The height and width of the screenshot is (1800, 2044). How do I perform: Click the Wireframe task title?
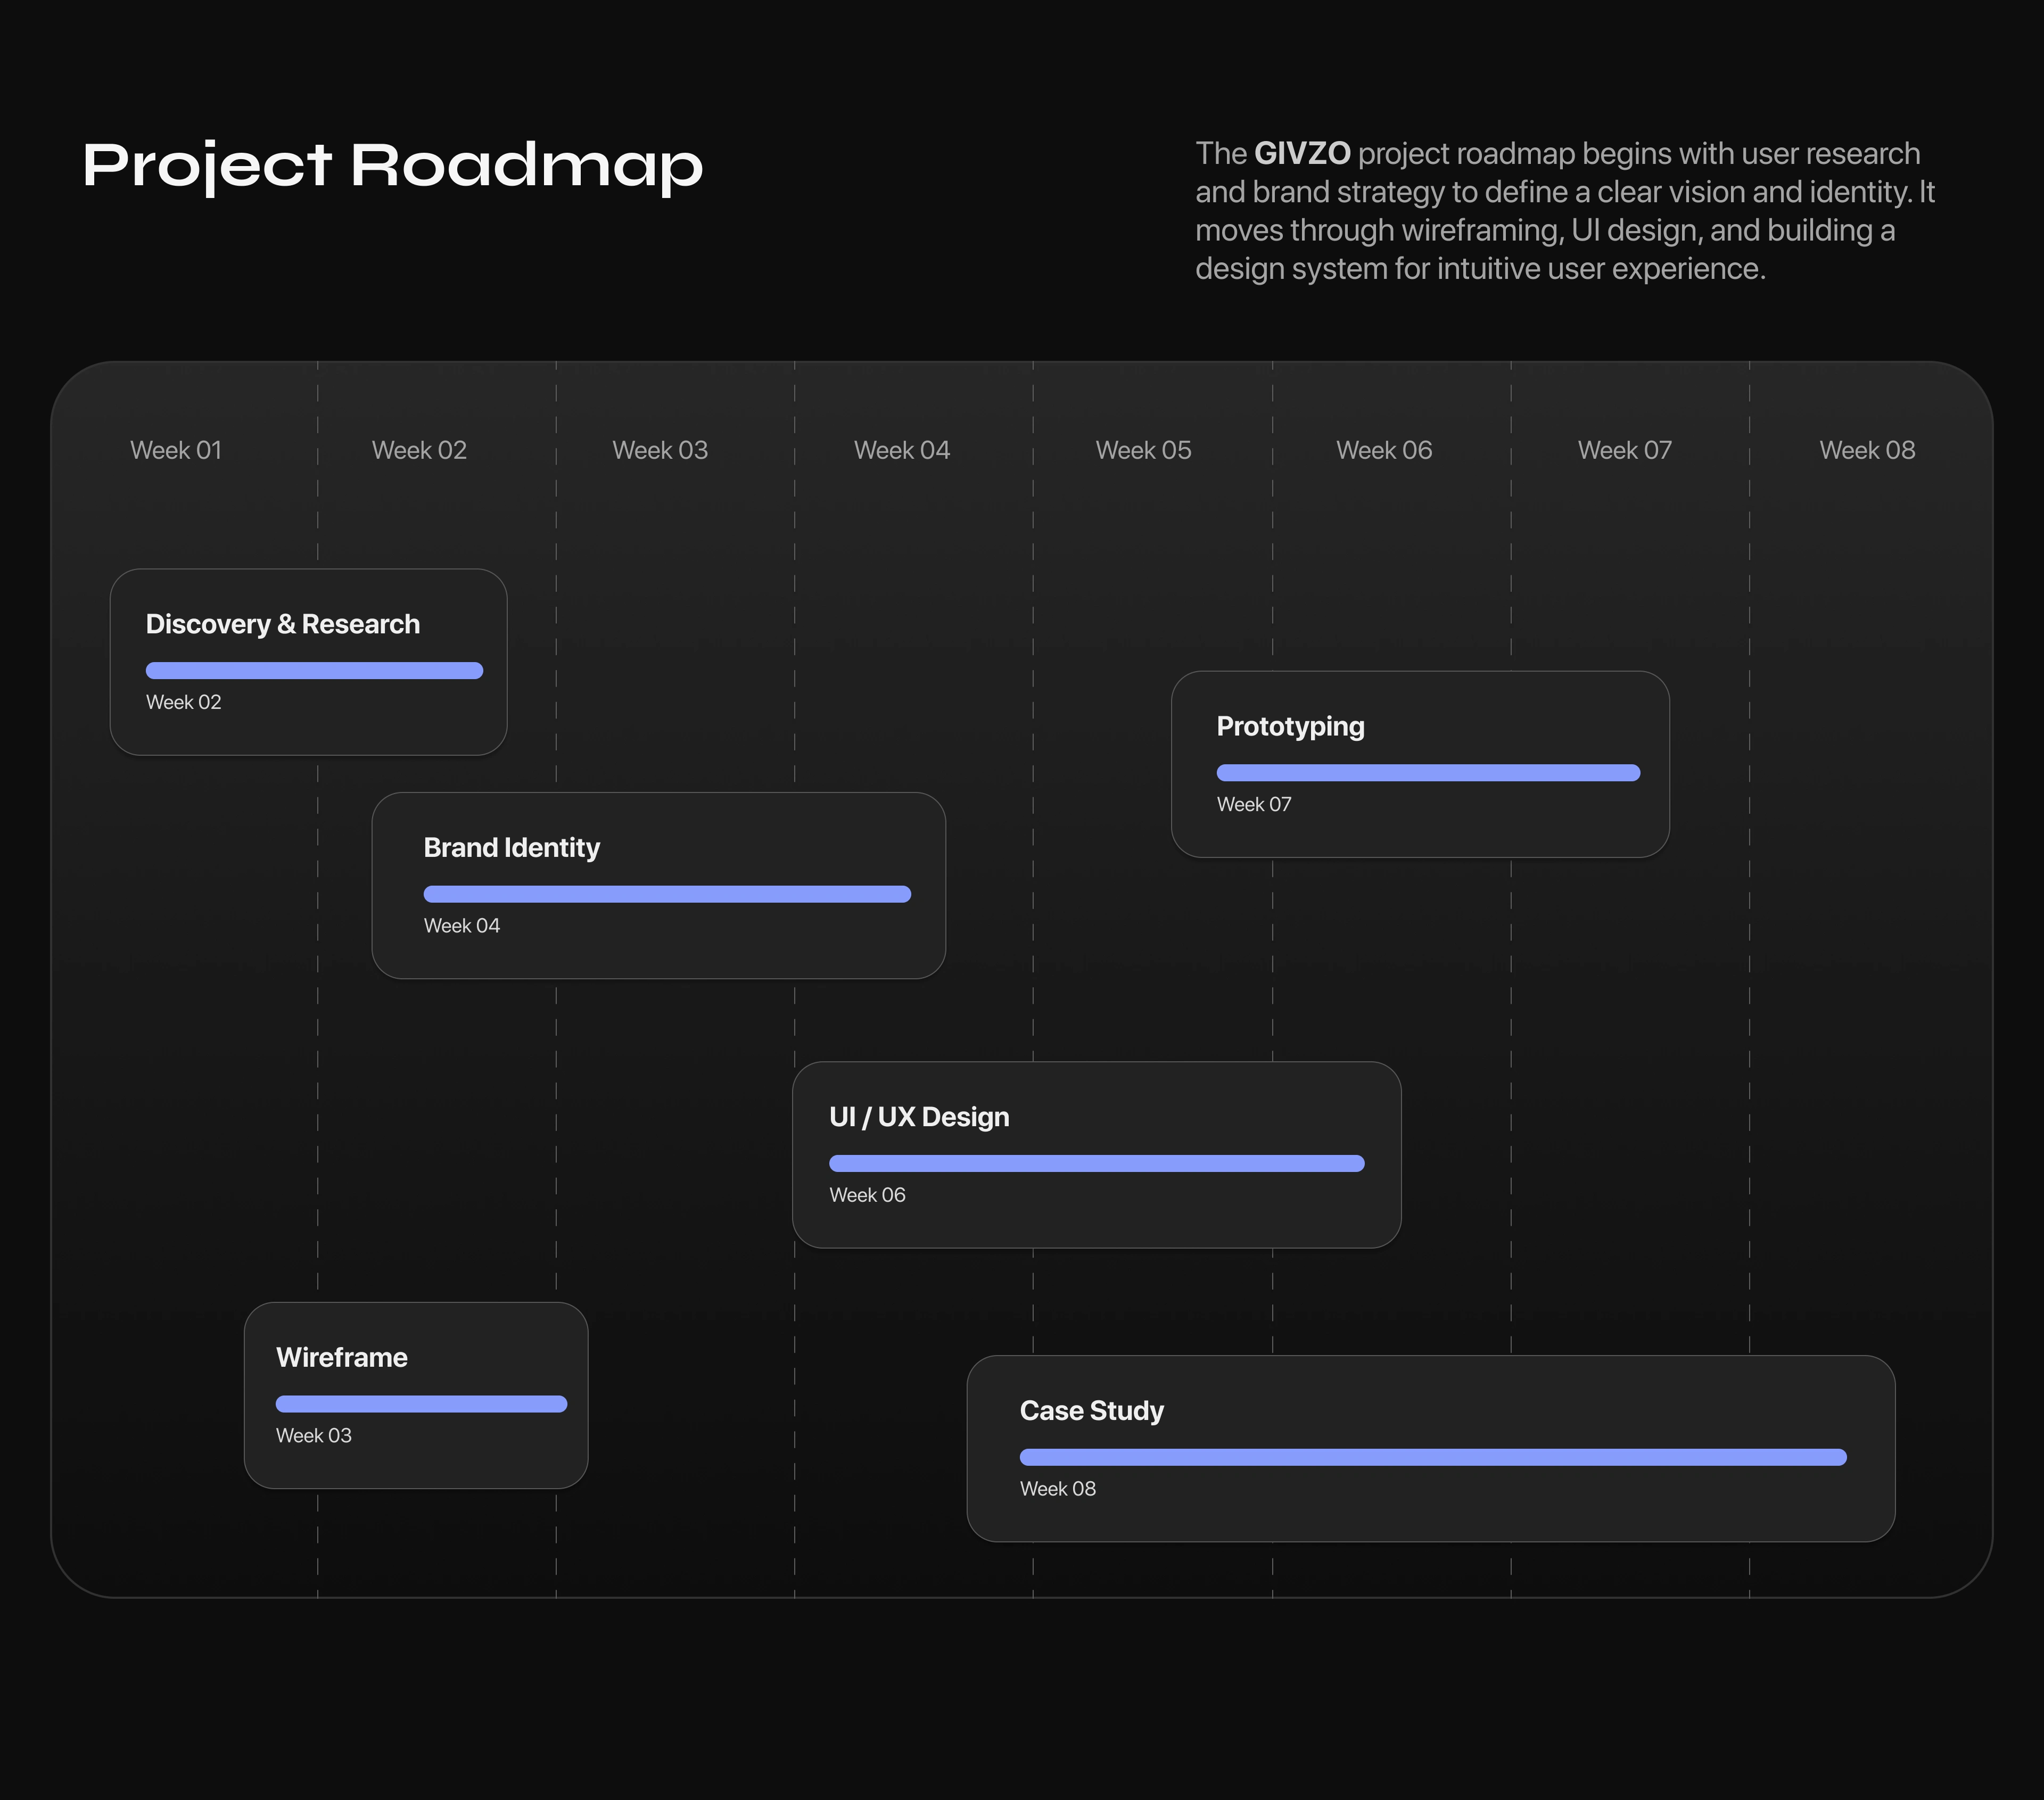342,1357
